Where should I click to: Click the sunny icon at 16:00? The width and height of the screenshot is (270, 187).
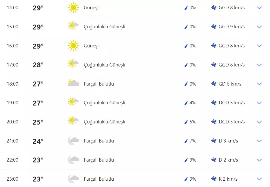pos(73,46)
